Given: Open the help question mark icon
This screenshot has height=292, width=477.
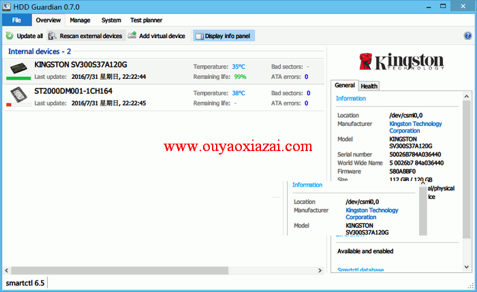Looking at the screenshot, I should (467, 35).
